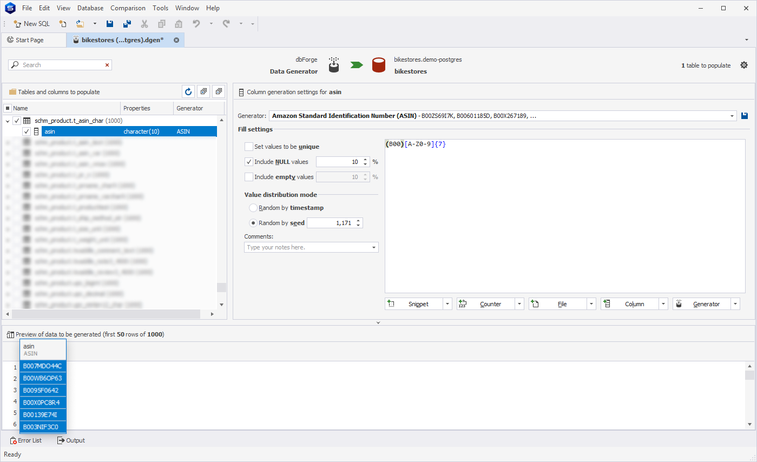Image resolution: width=757 pixels, height=462 pixels.
Task: Toggle the header checkbox beside Name column
Action: point(8,108)
